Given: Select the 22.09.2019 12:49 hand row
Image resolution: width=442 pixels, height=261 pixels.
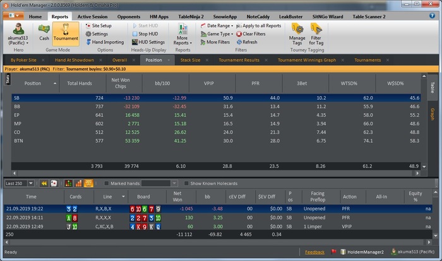Looking at the screenshot, I should [218, 226].
